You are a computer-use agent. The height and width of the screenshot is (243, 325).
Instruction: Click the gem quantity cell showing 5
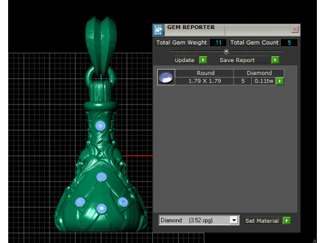coord(242,81)
